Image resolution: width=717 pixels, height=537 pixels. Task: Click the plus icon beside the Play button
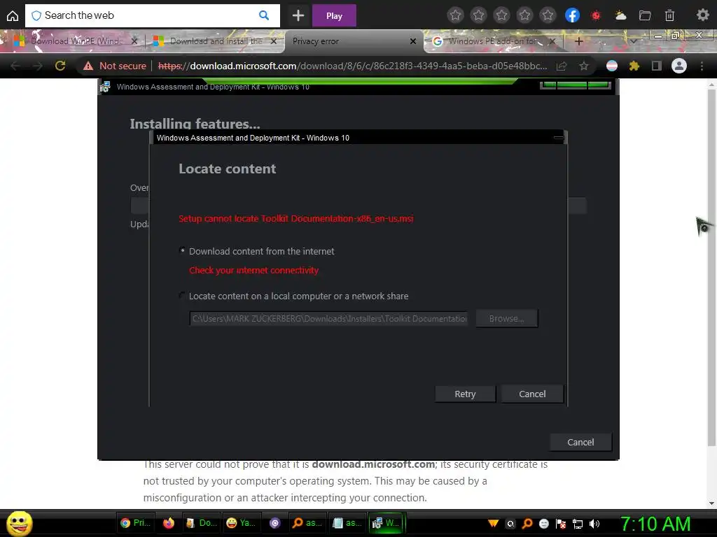[x=298, y=15]
